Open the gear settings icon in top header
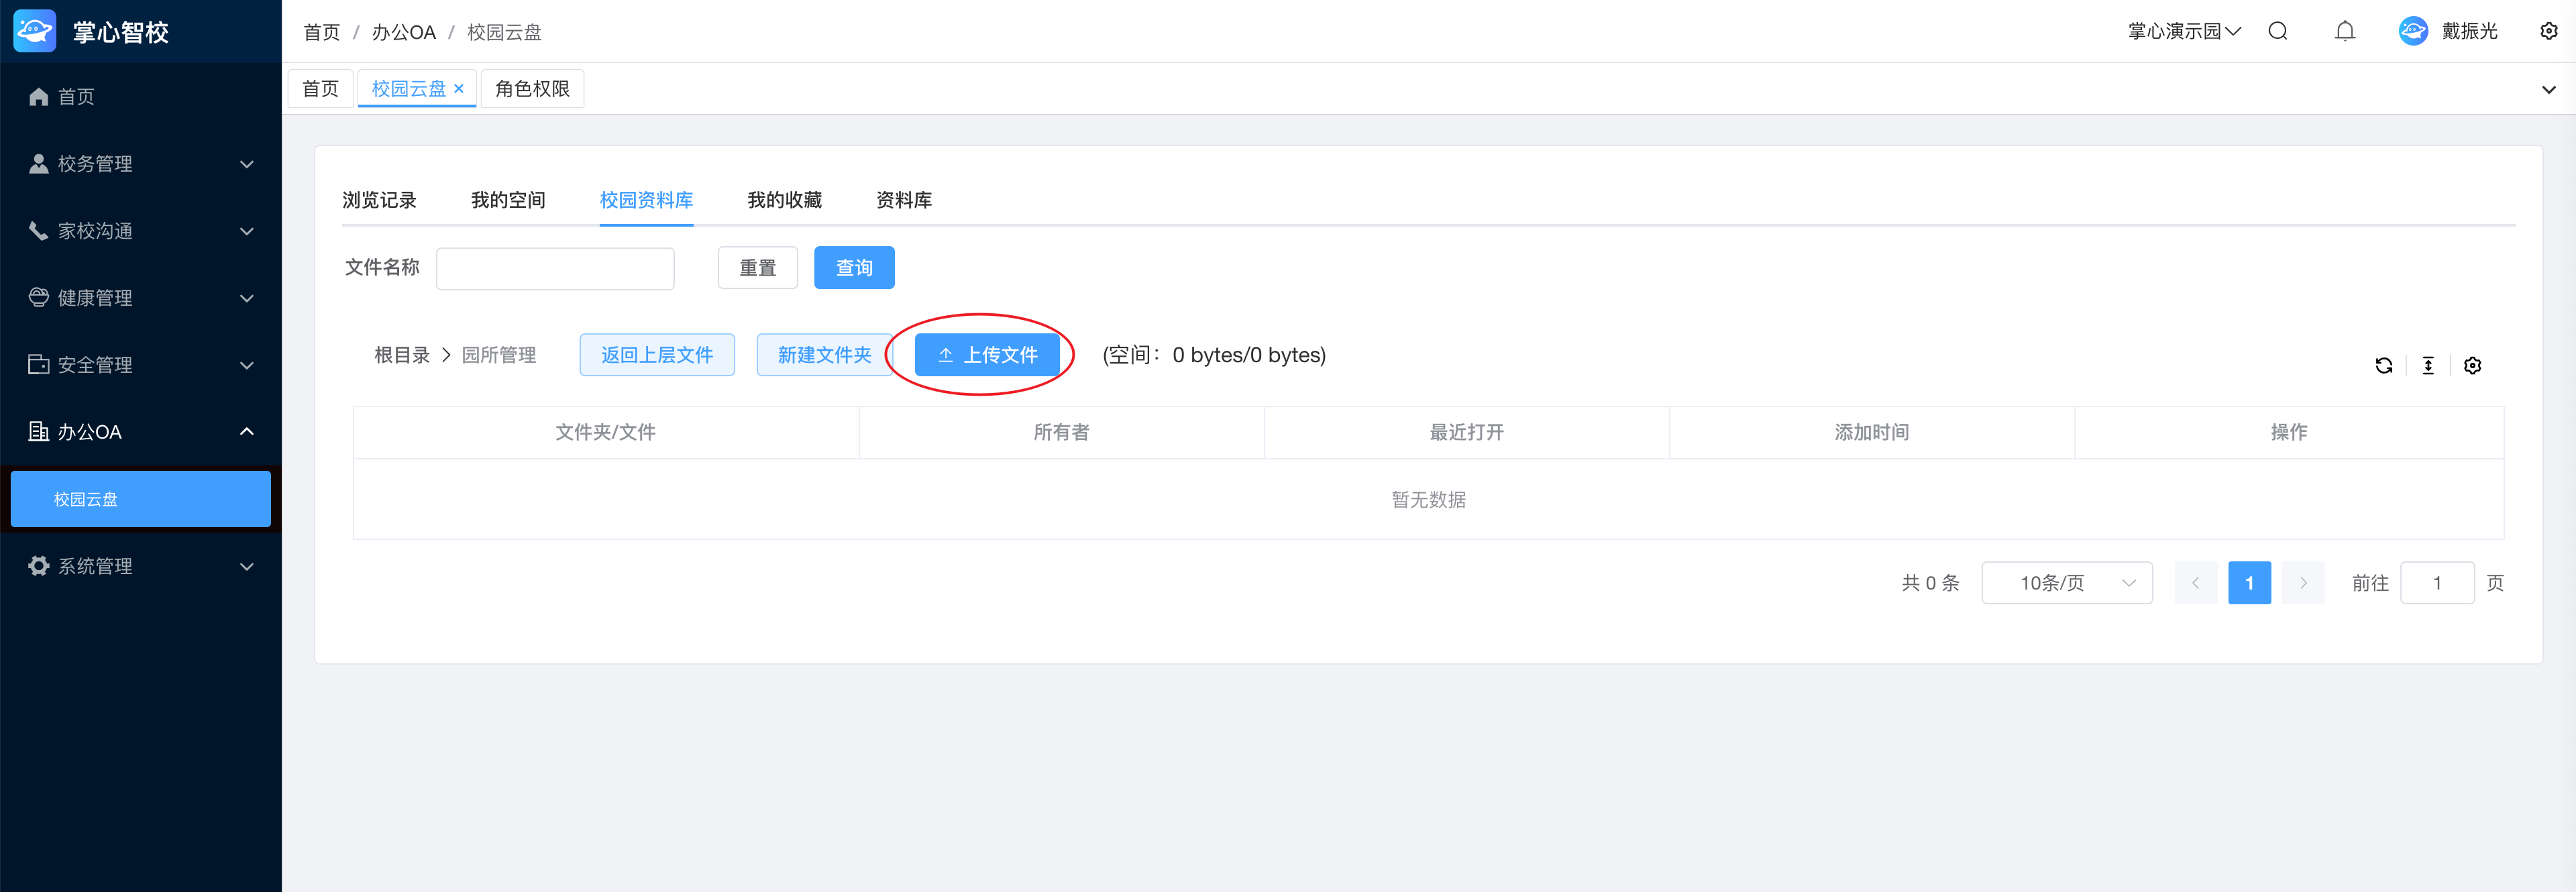The height and width of the screenshot is (892, 2576). [x=2548, y=31]
